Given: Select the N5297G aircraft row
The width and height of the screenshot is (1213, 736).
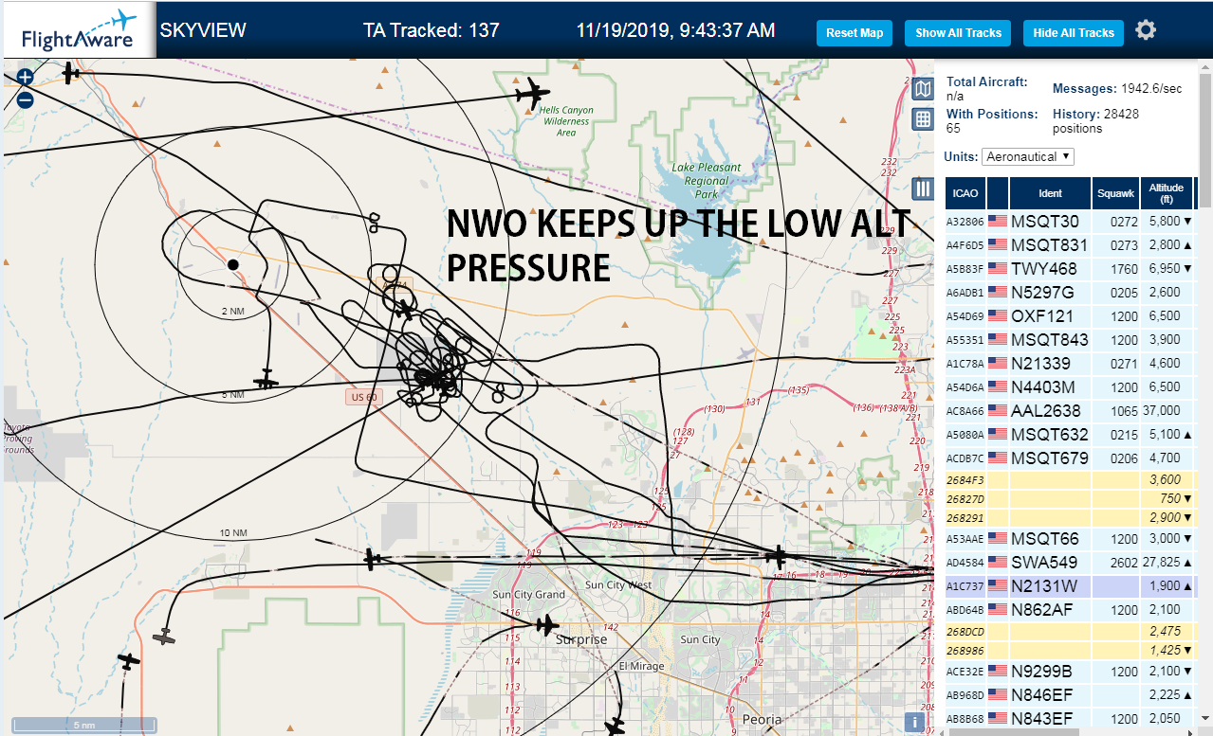Looking at the screenshot, I should 1070,292.
